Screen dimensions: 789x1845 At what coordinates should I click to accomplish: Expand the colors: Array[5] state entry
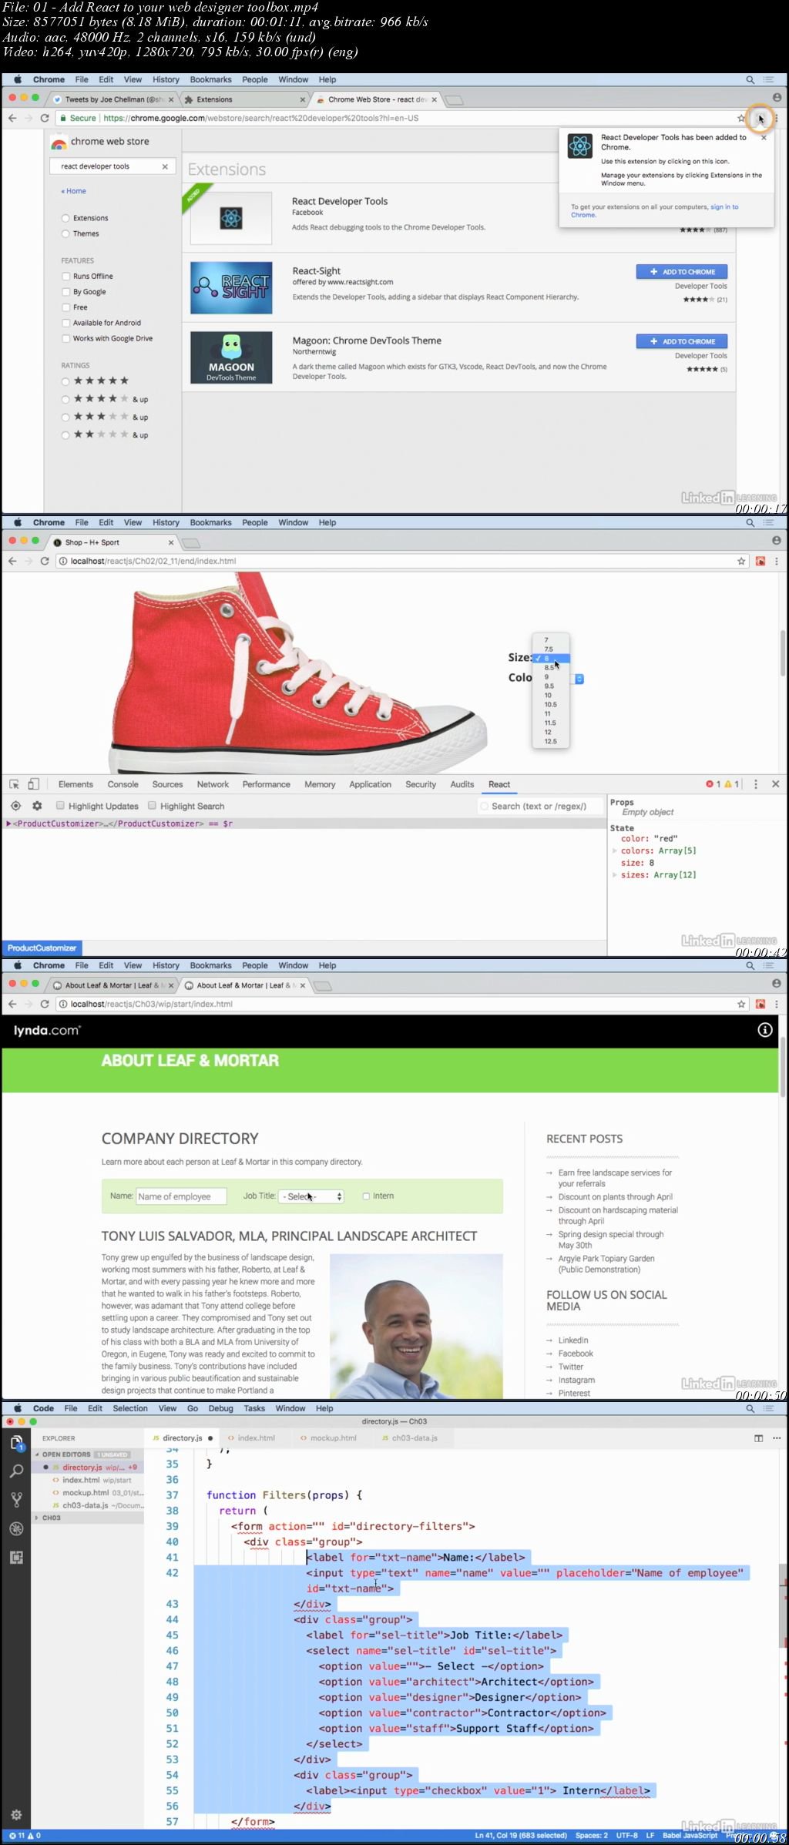615,850
